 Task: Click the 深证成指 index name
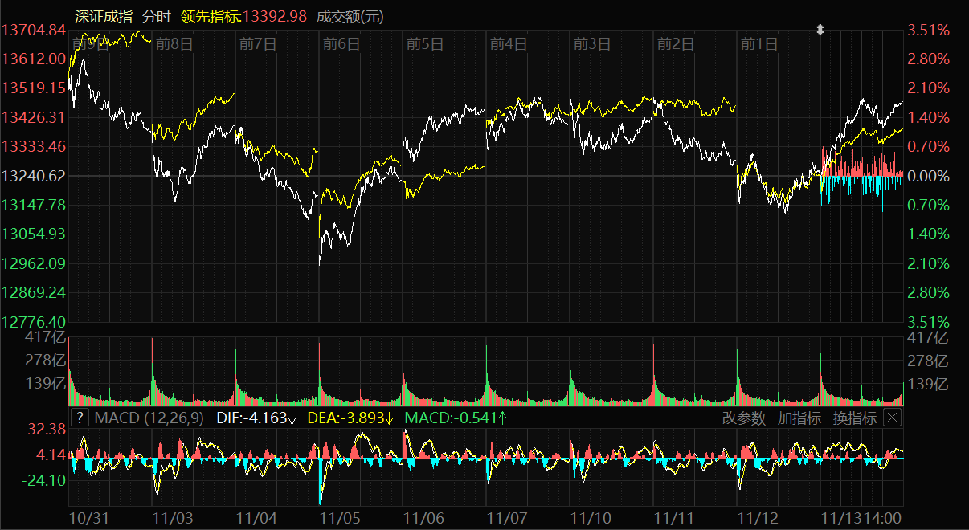point(103,16)
